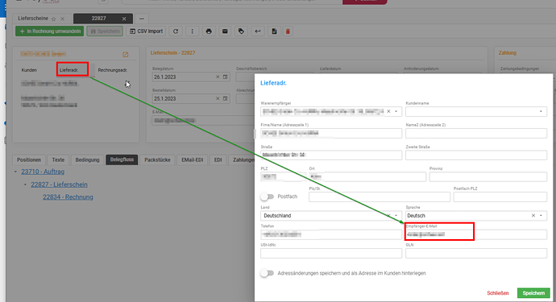Click the dialog Speichern button
The image size is (556, 302).
point(533,293)
